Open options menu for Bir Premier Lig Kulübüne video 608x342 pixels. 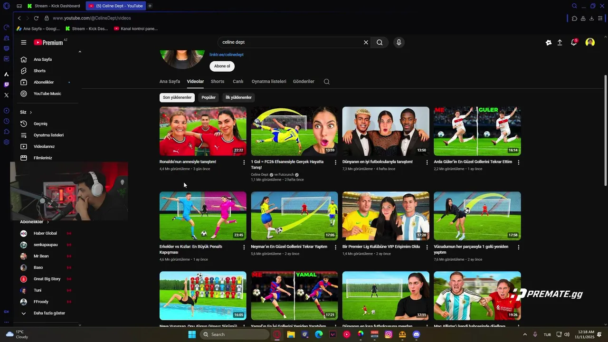tap(427, 247)
